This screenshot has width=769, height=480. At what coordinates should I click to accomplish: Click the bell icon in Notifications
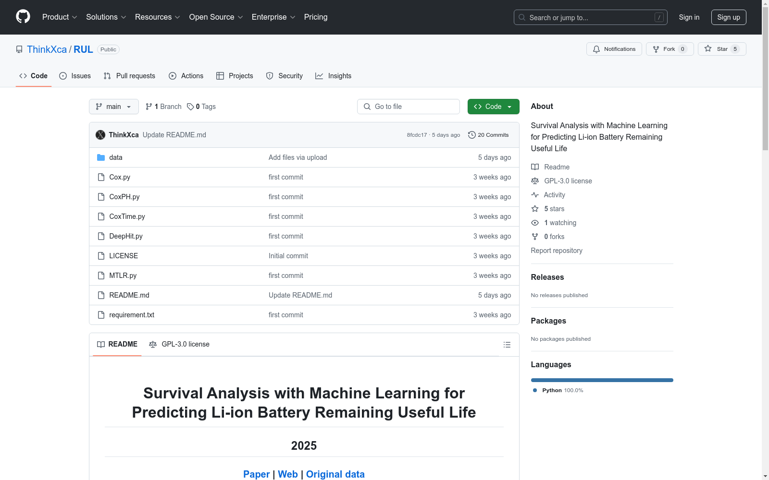(x=596, y=49)
